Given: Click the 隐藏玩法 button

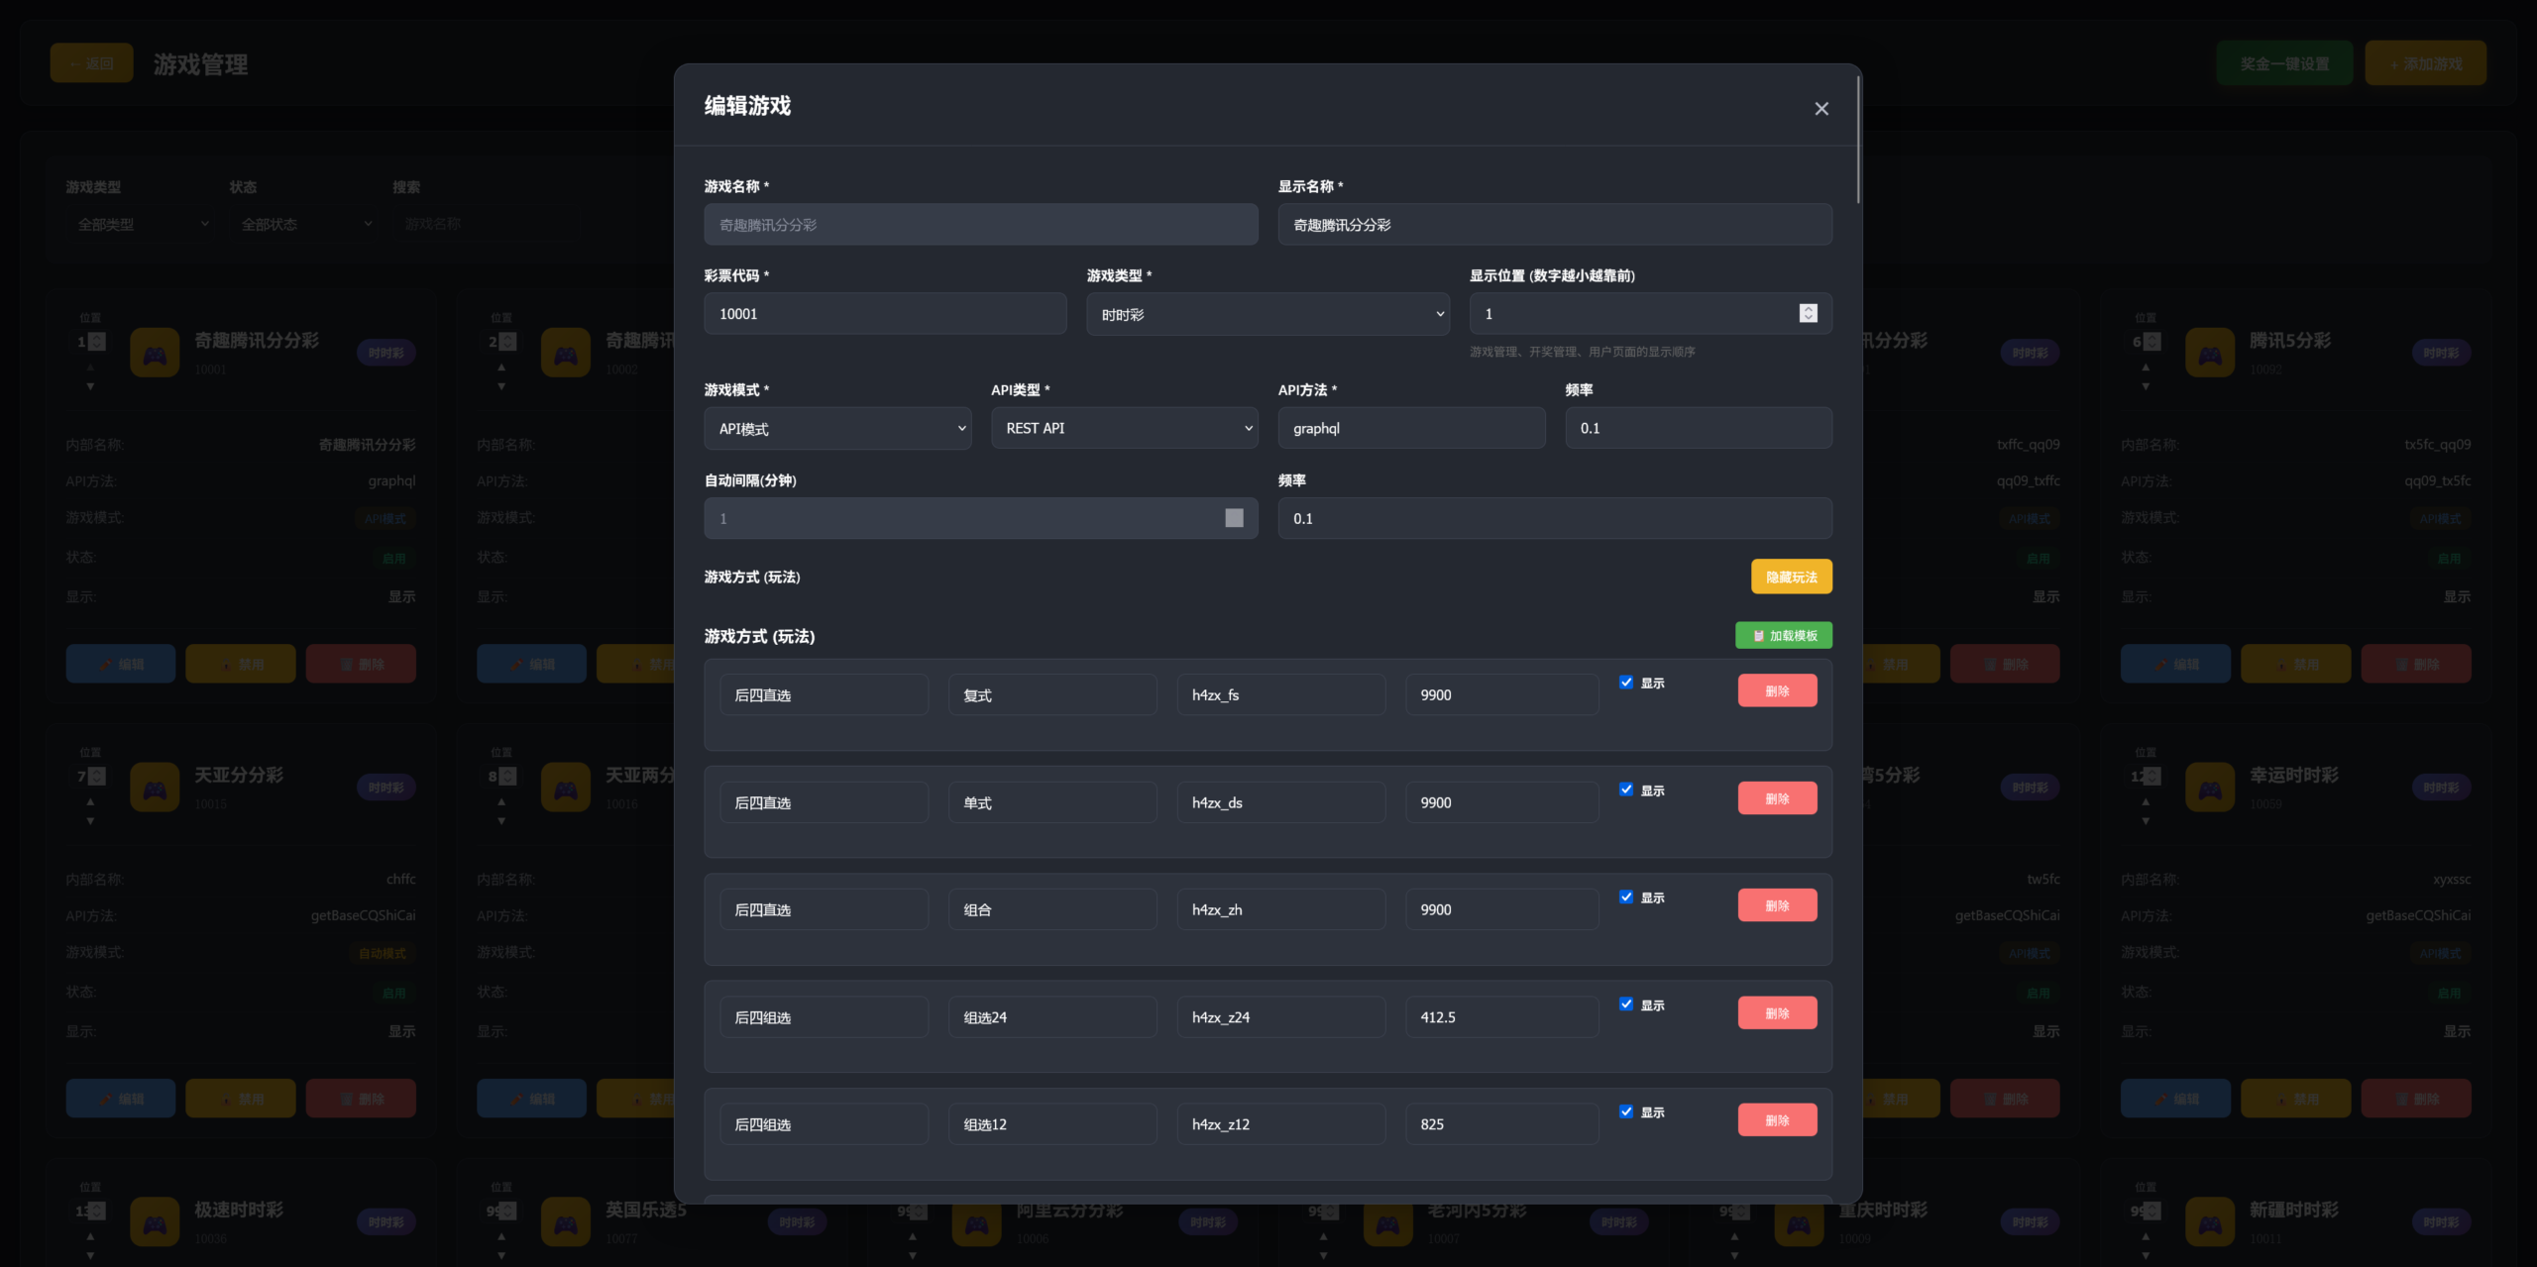Looking at the screenshot, I should (1791, 576).
